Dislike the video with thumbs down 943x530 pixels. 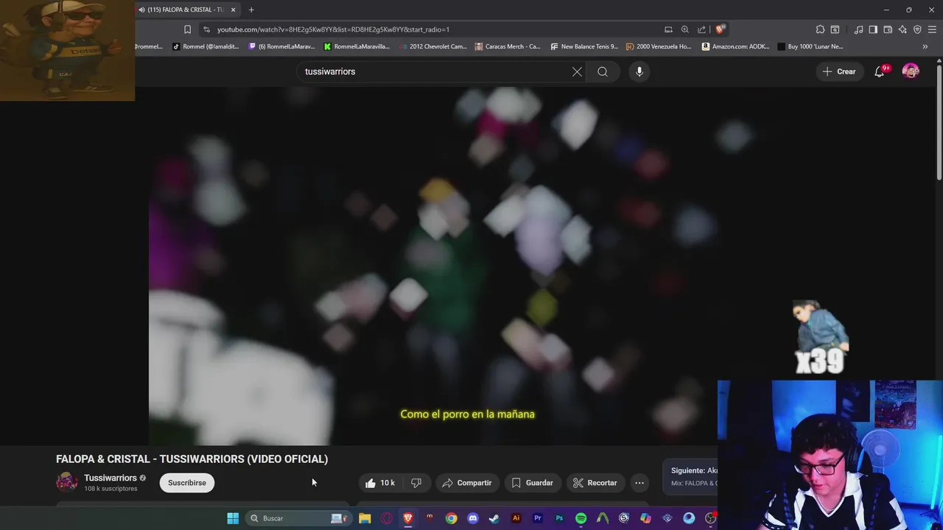[416, 483]
